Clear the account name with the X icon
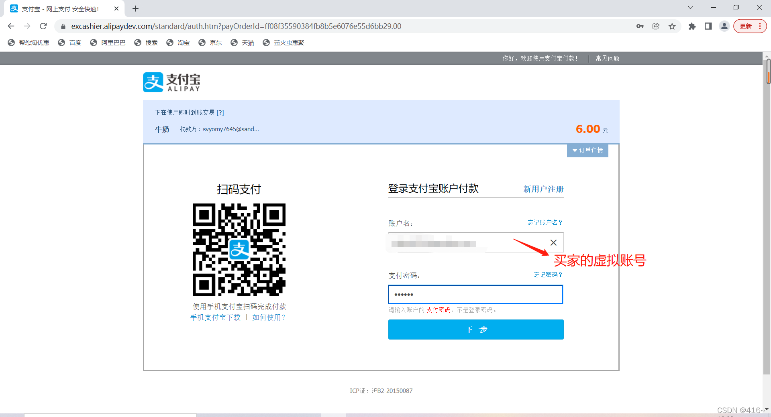 coord(553,242)
